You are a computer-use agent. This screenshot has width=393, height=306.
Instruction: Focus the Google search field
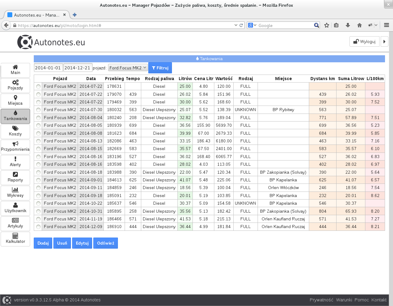pyautogui.click(x=285, y=25)
